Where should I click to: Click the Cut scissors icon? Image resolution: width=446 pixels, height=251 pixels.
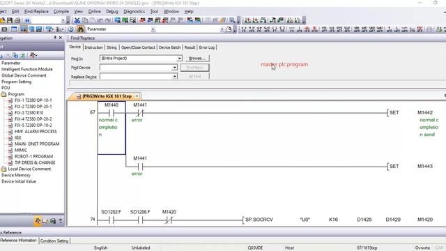pos(77,20)
